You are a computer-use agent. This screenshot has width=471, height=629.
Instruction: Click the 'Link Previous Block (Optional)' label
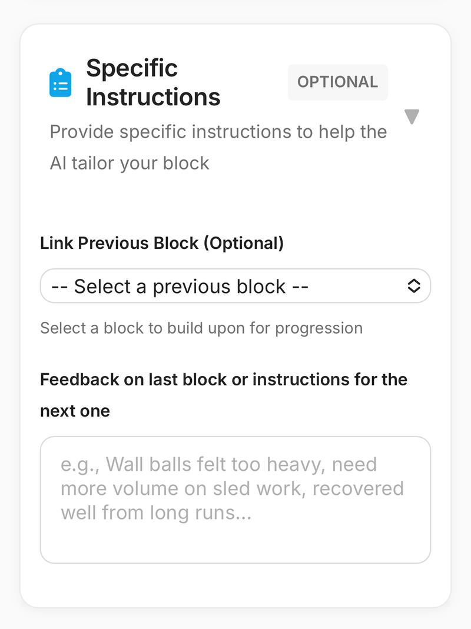coord(161,243)
